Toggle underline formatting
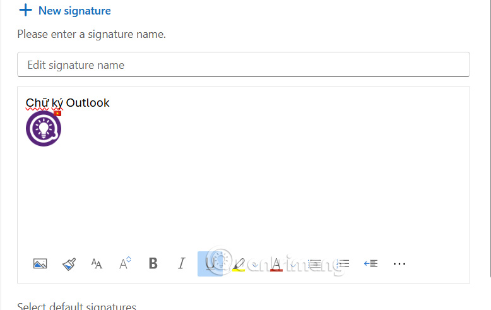Viewport: 491px width, 310px height. coord(210,264)
